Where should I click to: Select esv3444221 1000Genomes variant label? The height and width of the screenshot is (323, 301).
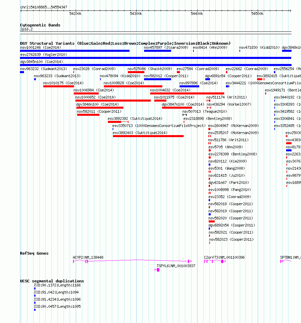pyautogui.click(x=263, y=83)
